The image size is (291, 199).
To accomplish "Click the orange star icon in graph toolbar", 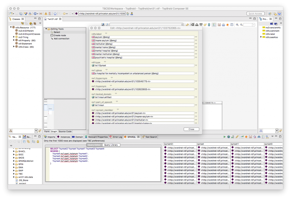I will pyautogui.click(x=228, y=25).
